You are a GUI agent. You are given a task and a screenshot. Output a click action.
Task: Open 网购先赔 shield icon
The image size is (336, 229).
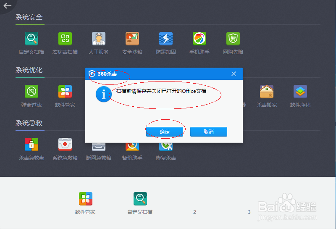pyautogui.click(x=233, y=39)
